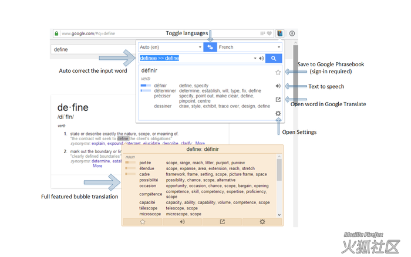
Task: Click the clarify synonym link
Action: [186, 144]
